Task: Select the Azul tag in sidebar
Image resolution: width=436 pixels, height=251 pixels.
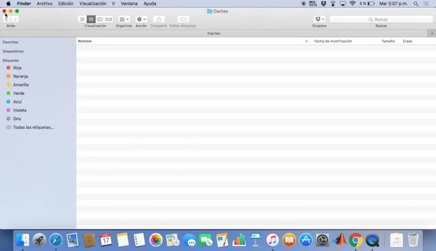Action: click(17, 101)
